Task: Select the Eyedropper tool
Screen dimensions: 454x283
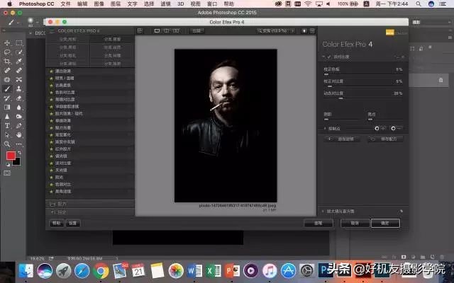Action: [19, 62]
